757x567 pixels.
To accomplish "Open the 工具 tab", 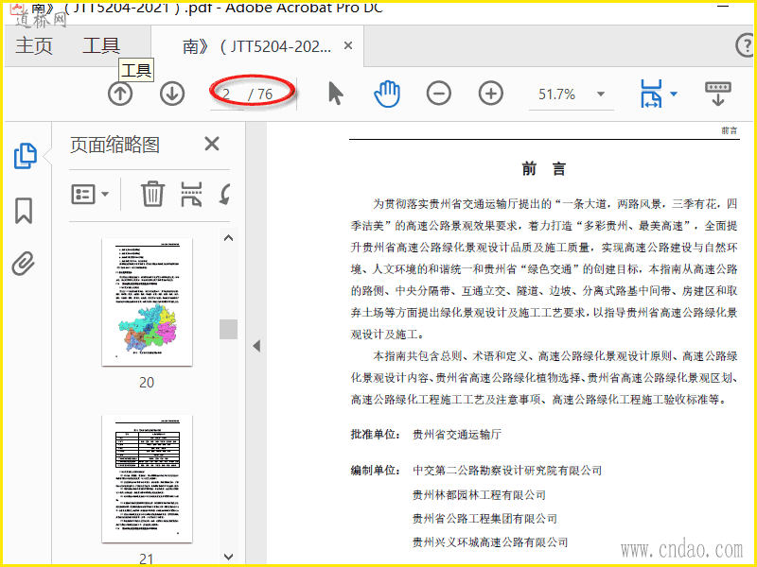I will [101, 45].
